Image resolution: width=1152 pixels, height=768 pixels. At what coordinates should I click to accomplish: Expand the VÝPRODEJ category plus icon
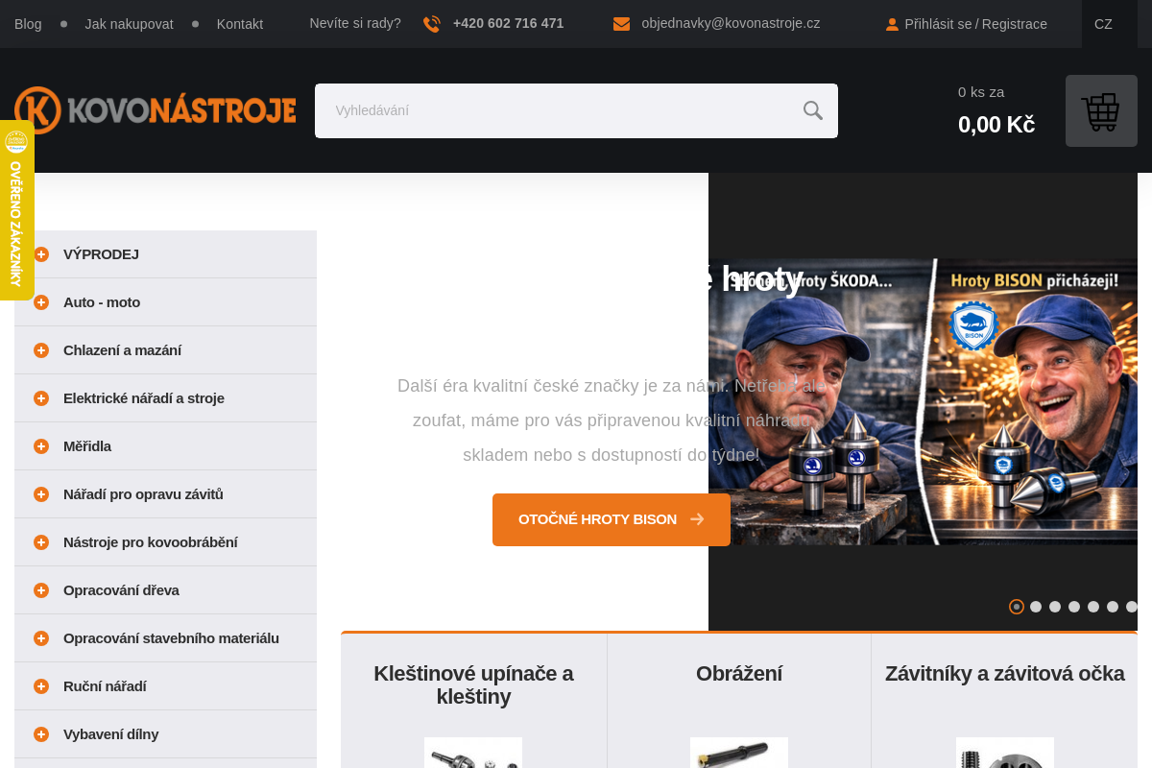(x=41, y=254)
